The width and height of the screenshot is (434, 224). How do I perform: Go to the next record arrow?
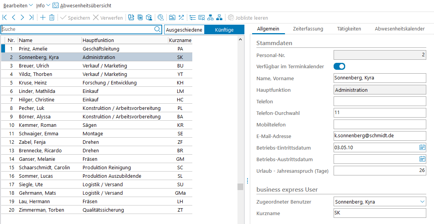[22, 18]
